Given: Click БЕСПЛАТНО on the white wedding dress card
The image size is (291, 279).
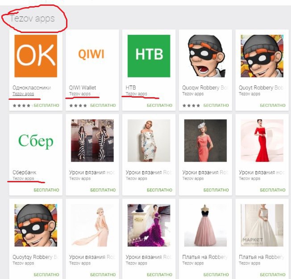Looking at the screenshot, I should tap(273, 275).
